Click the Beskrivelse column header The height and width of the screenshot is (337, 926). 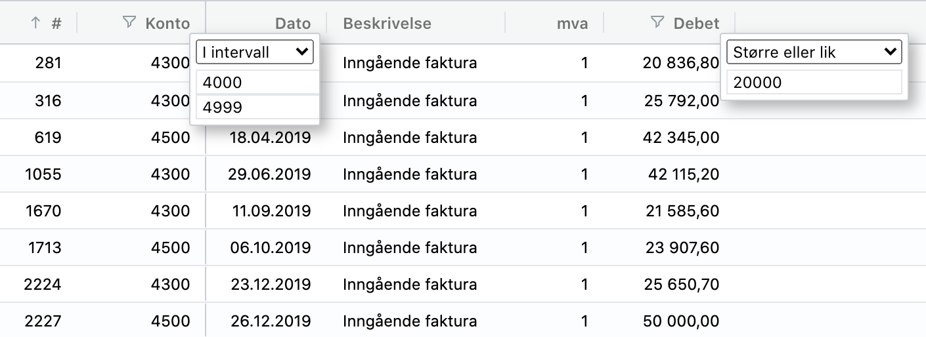click(387, 24)
